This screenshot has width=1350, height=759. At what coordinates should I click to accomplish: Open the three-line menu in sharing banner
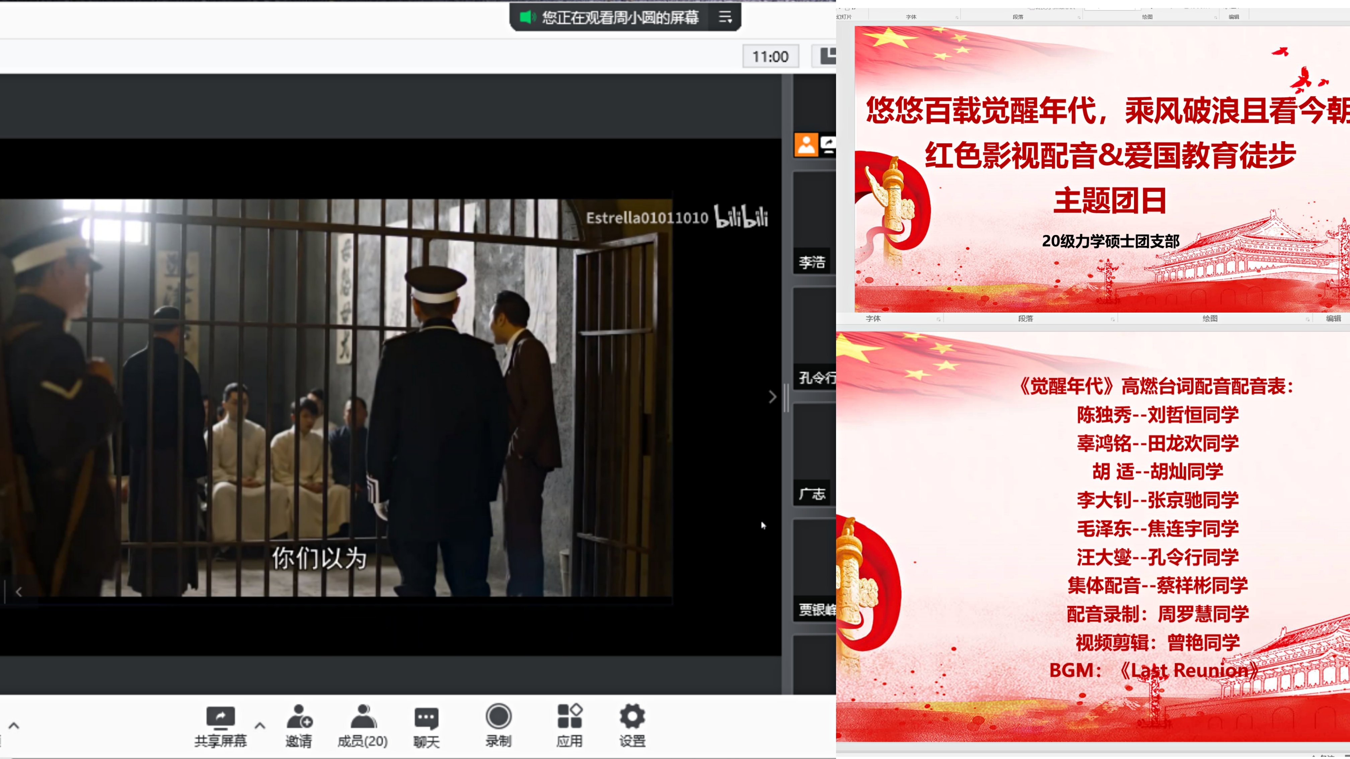pos(725,17)
